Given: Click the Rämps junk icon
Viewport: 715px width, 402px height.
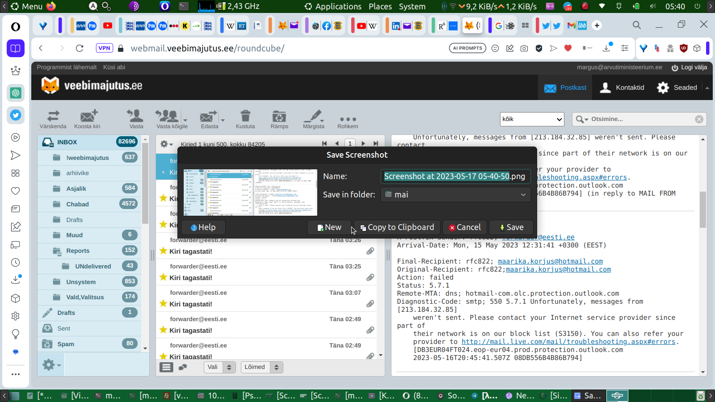Looking at the screenshot, I should point(279,117).
